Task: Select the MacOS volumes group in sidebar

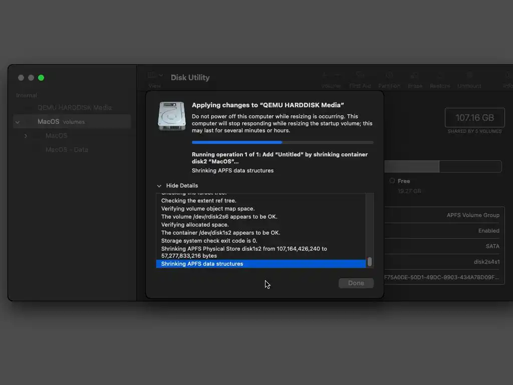Action: click(72, 121)
